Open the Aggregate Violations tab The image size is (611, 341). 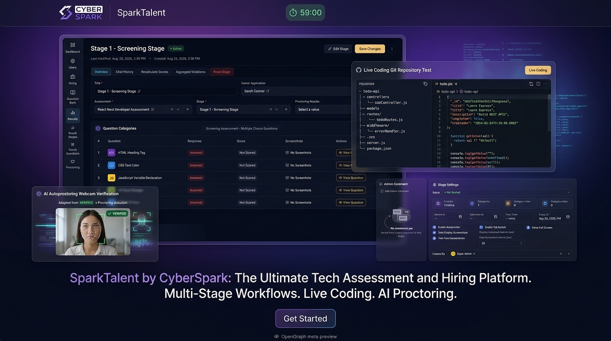[x=190, y=72]
